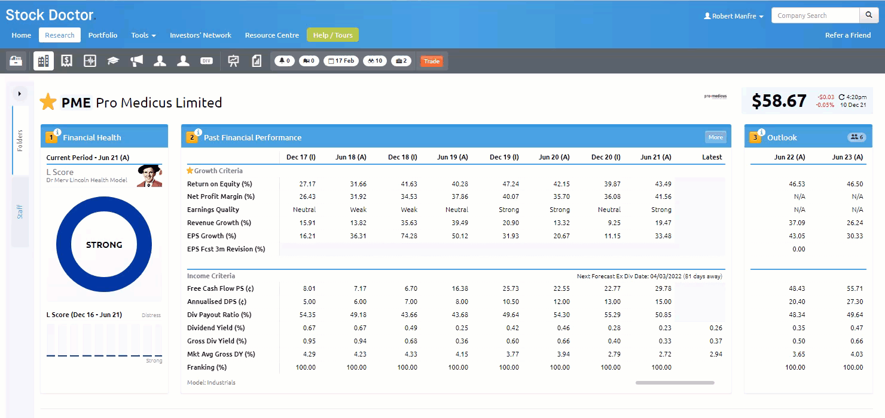
Task: Open the calendar badge 17 Feb
Action: [x=341, y=61]
